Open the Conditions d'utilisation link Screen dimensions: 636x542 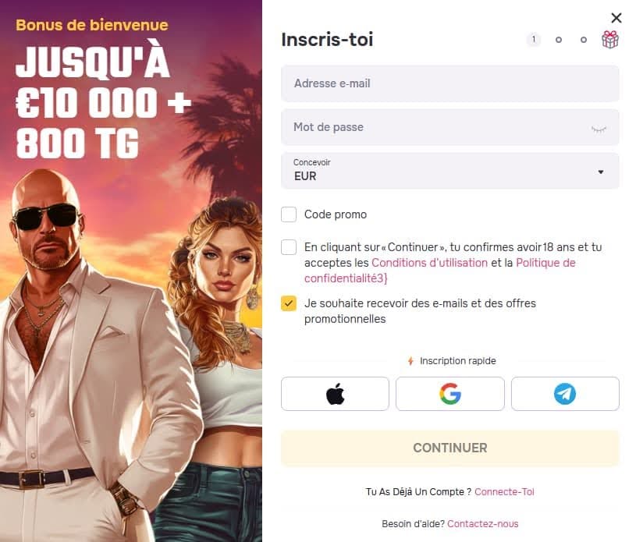[429, 263]
